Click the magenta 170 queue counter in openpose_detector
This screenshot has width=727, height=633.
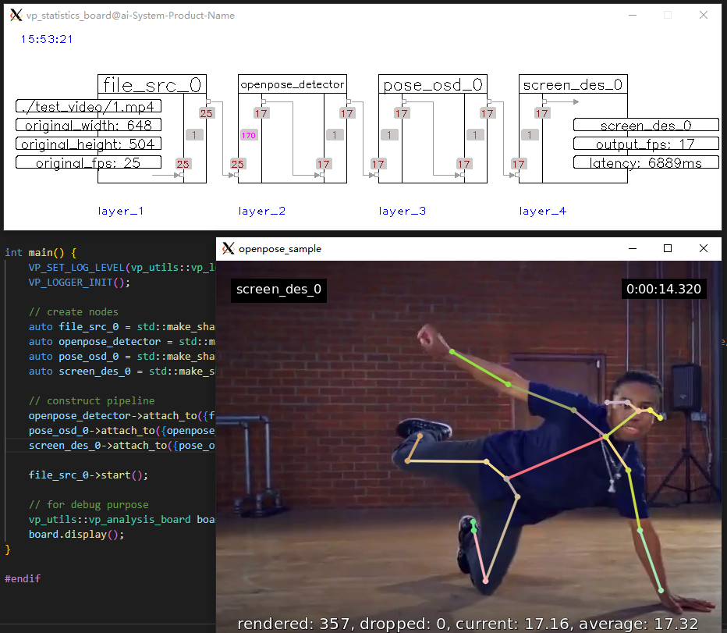click(248, 135)
